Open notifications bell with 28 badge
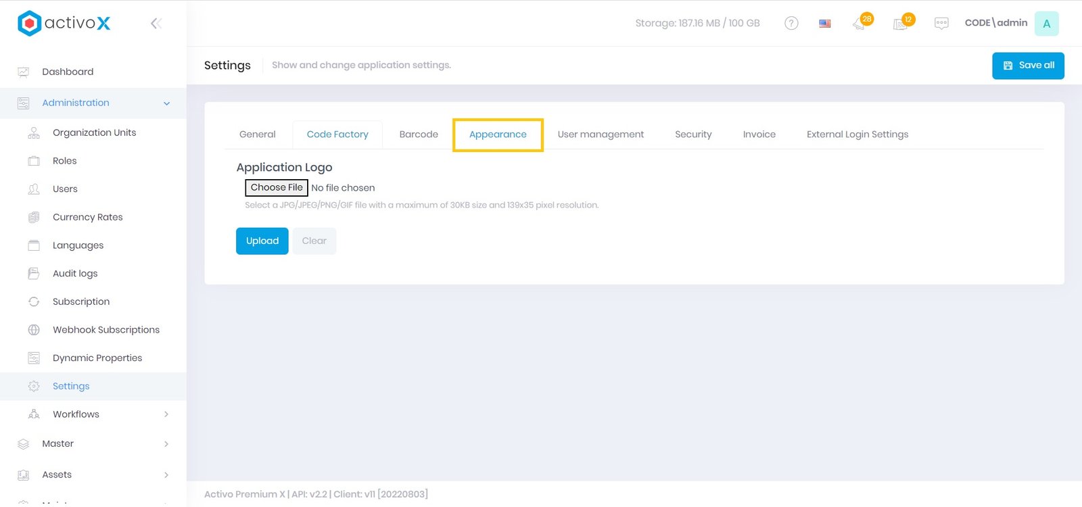The image size is (1082, 507). [860, 24]
